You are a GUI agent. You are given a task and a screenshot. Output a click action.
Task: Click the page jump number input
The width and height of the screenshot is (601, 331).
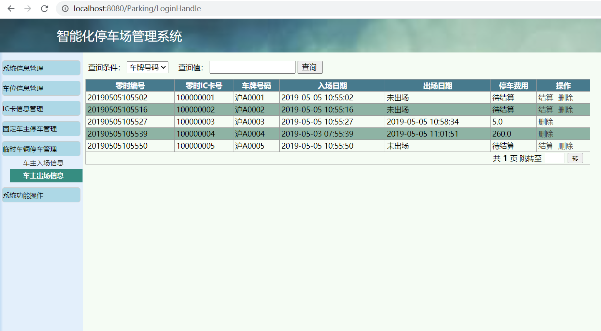(554, 158)
